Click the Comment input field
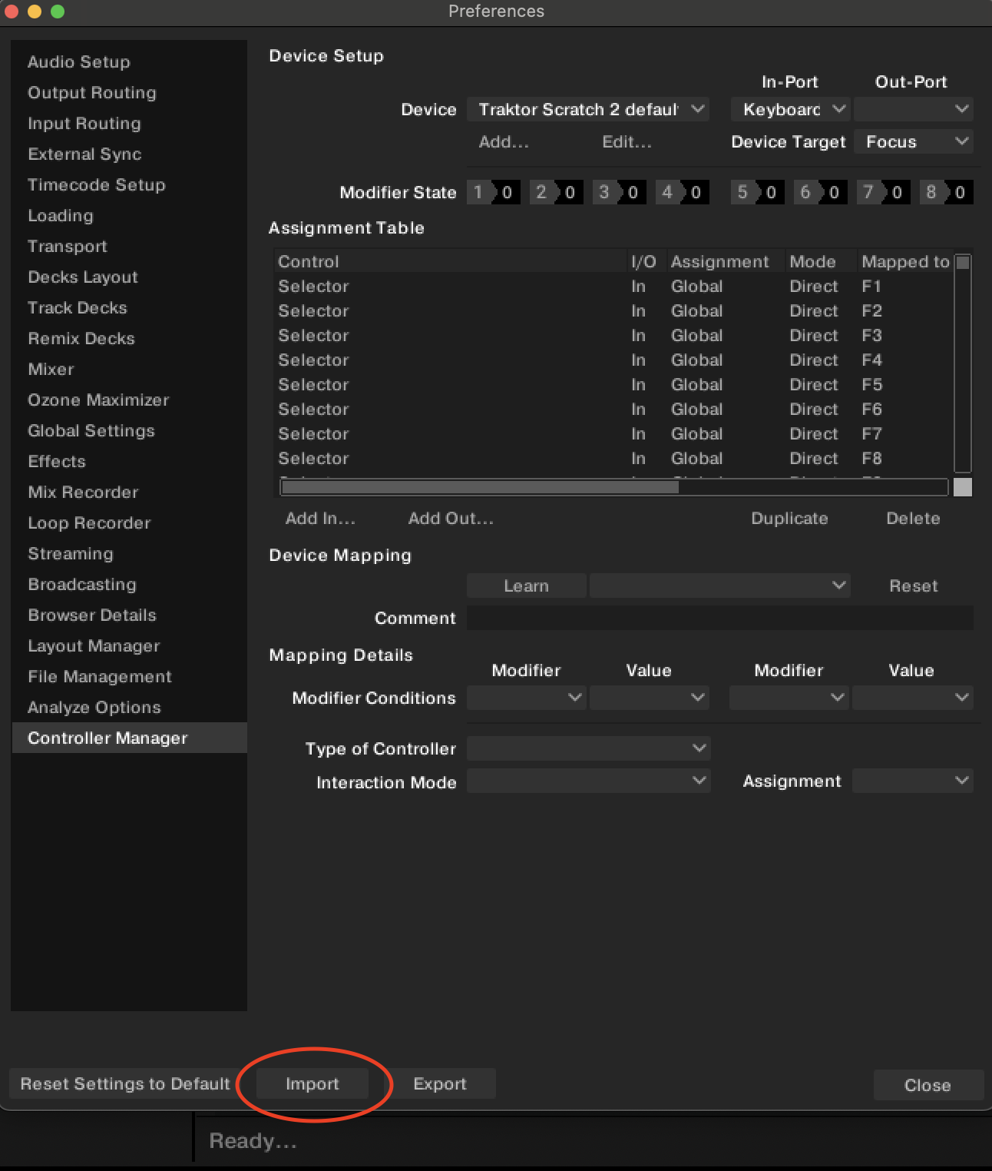 click(x=719, y=618)
